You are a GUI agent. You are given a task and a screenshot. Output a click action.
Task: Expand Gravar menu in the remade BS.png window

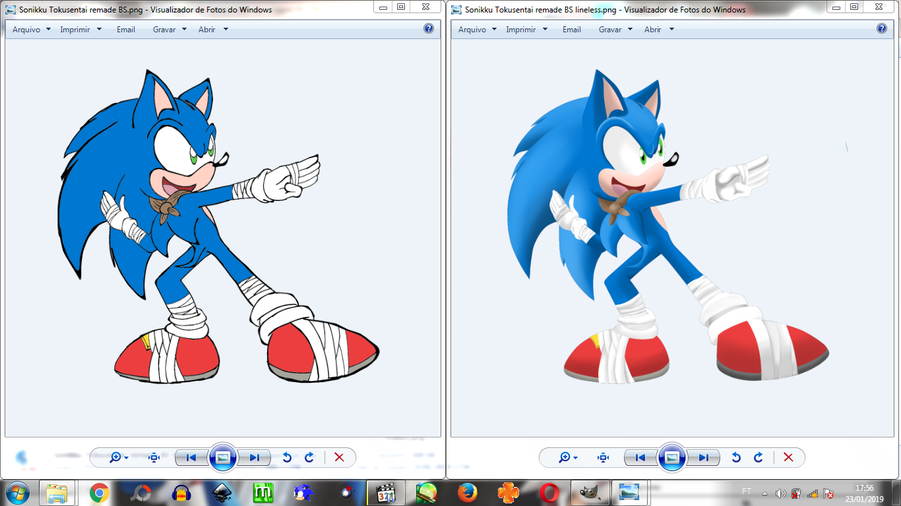click(170, 30)
